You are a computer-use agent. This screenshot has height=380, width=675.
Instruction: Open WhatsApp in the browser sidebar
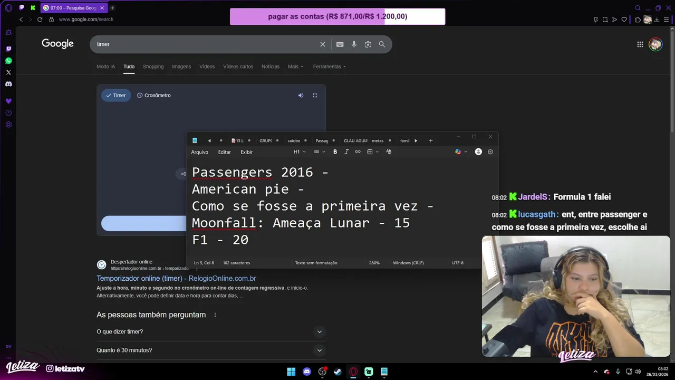tap(8, 61)
